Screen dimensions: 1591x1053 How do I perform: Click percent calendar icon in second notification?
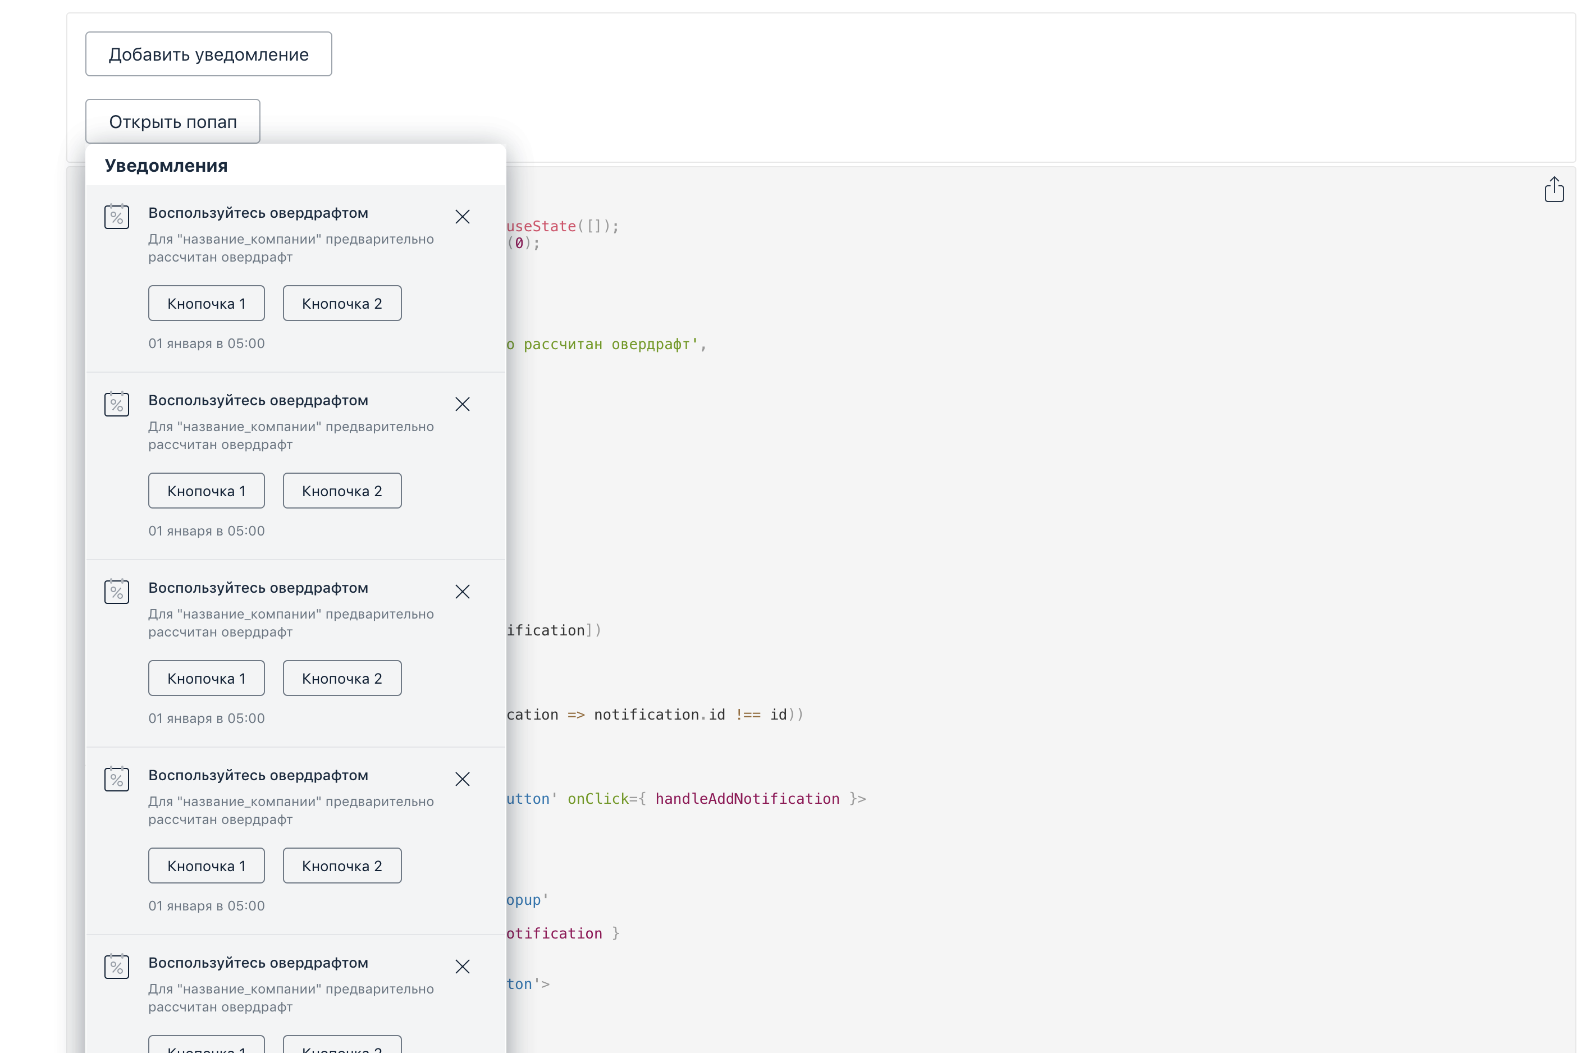116,404
